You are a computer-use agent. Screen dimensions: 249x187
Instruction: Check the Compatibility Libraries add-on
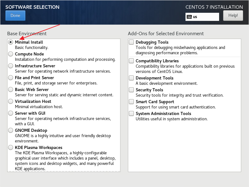coord(131,61)
